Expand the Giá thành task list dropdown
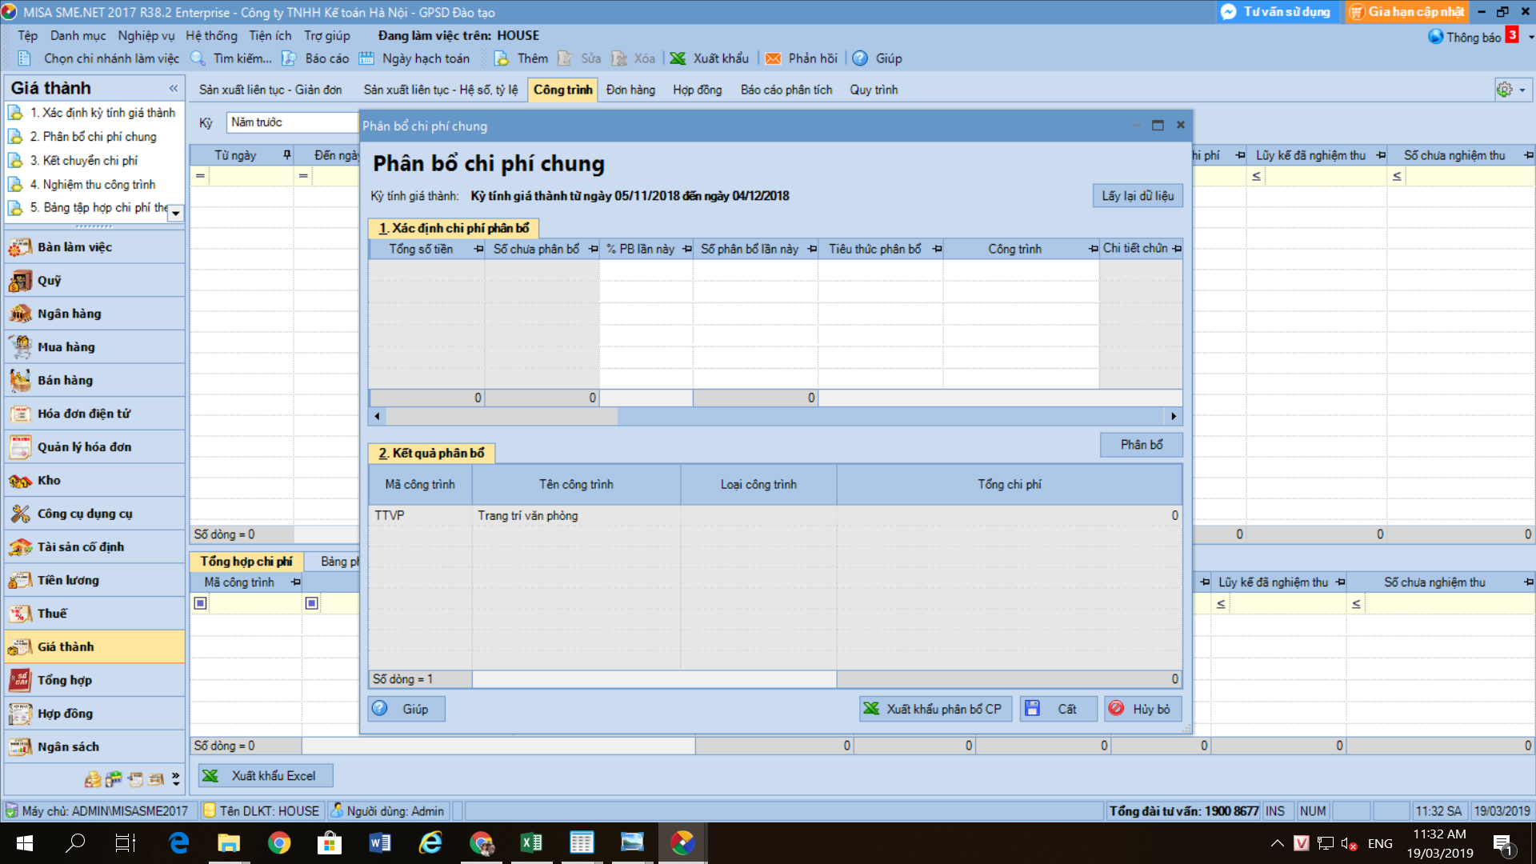 point(176,213)
